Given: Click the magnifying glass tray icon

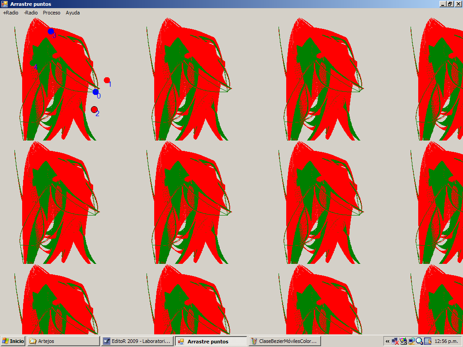Looking at the screenshot, I should (419, 341).
